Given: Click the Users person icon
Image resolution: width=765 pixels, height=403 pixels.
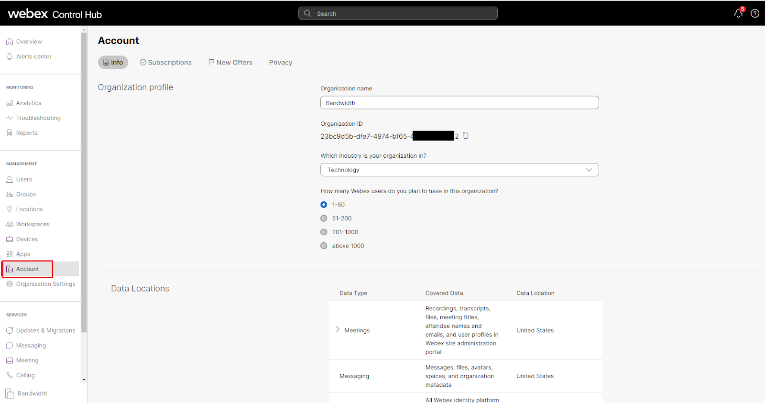Looking at the screenshot, I should (10, 179).
